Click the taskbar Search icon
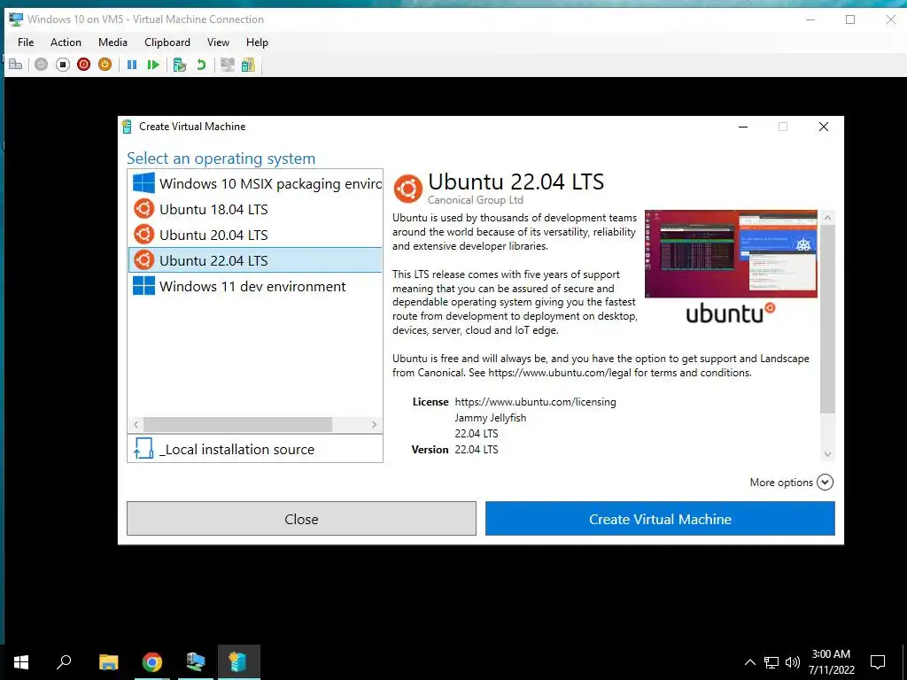 point(64,661)
